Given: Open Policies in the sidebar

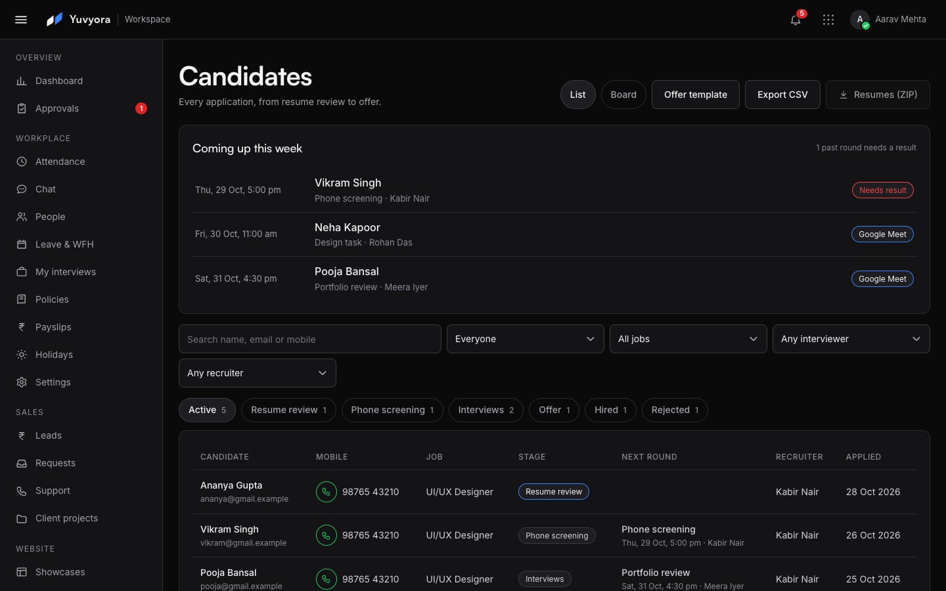Looking at the screenshot, I should coord(81,299).
